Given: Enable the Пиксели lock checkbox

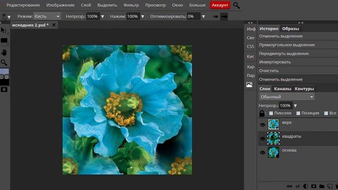Looking at the screenshot, I should 271,113.
